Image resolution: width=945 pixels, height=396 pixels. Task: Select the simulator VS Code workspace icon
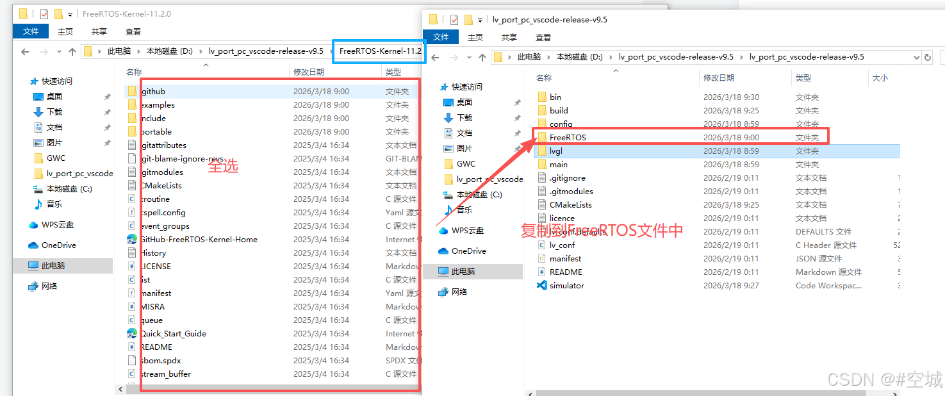541,286
